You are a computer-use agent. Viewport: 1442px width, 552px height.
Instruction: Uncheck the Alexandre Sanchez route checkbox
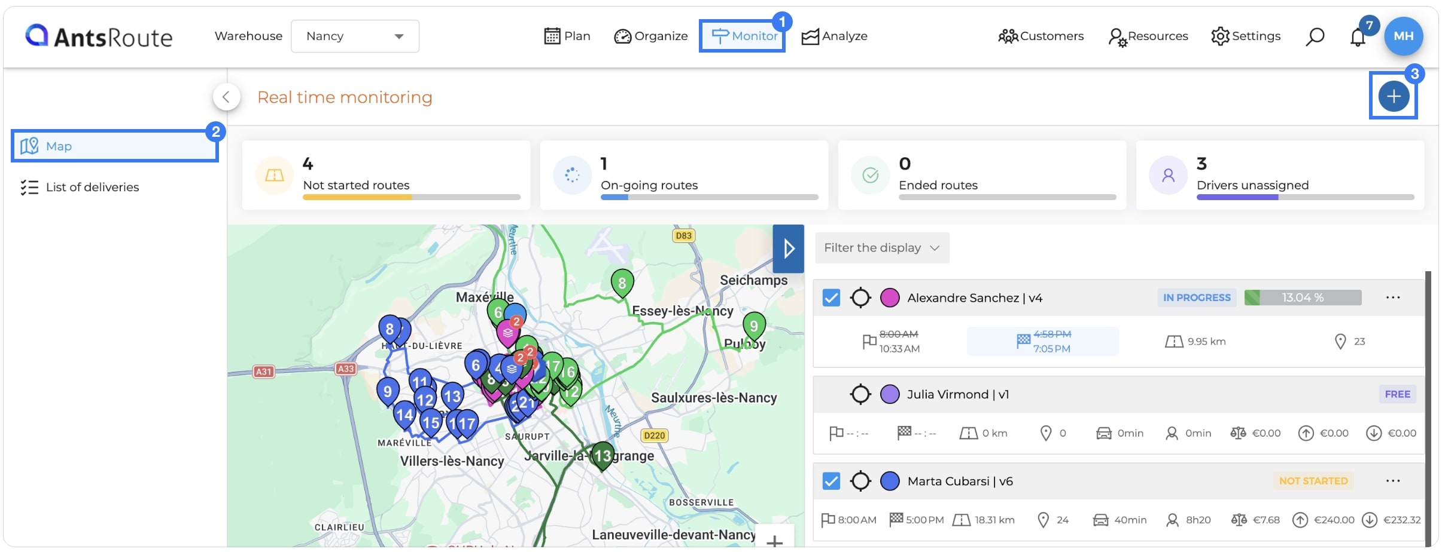click(x=831, y=298)
